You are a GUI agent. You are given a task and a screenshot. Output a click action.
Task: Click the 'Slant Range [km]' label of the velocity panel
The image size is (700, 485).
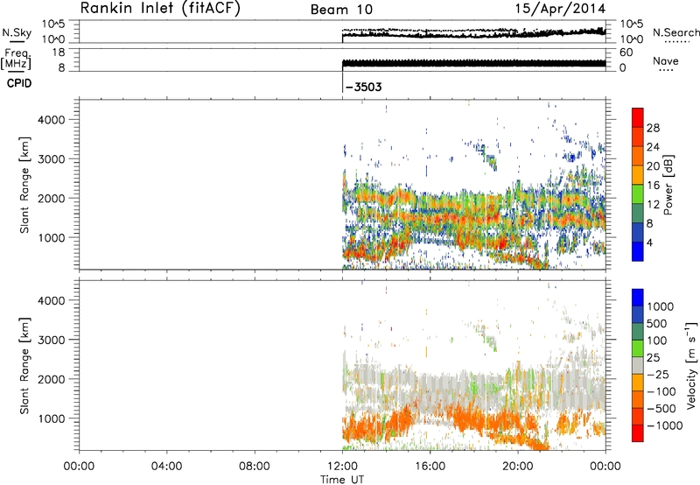click(x=24, y=366)
